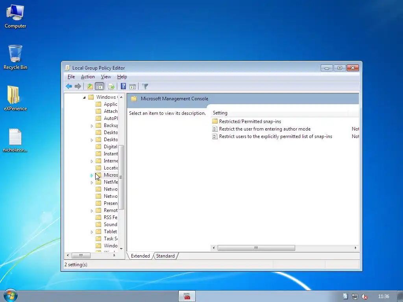Image resolution: width=403 pixels, height=302 pixels.
Task: Expand the NetMe tree node
Action: pyautogui.click(x=92, y=182)
